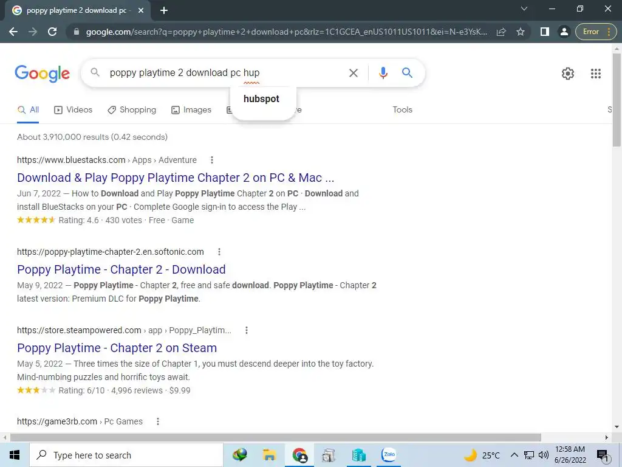
Task: Open bluestacks result options menu
Action: [212, 160]
